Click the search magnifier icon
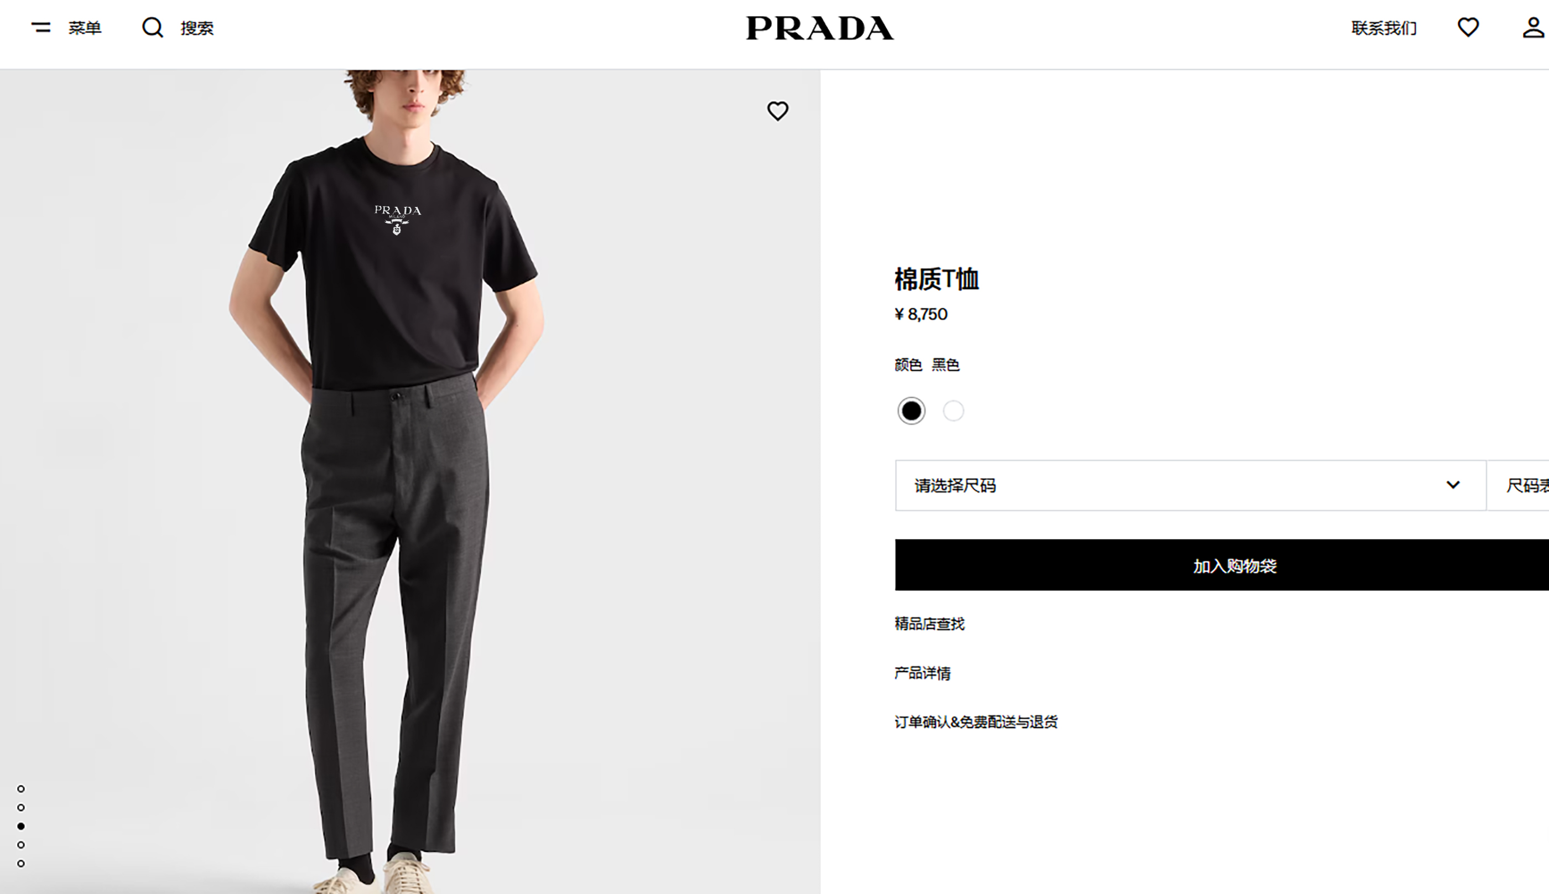The width and height of the screenshot is (1549, 894). [152, 28]
